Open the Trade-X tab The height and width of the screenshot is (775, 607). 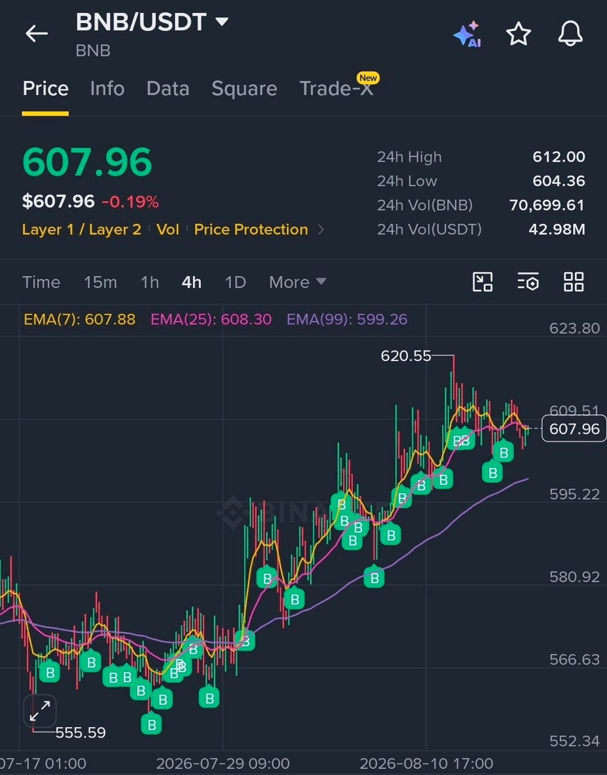pos(336,88)
